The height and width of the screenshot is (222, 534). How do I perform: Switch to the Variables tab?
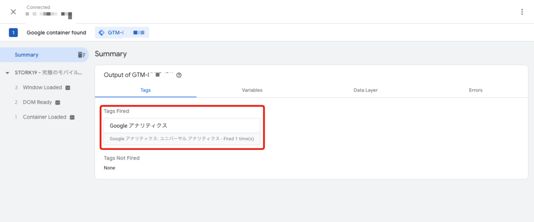click(x=252, y=90)
